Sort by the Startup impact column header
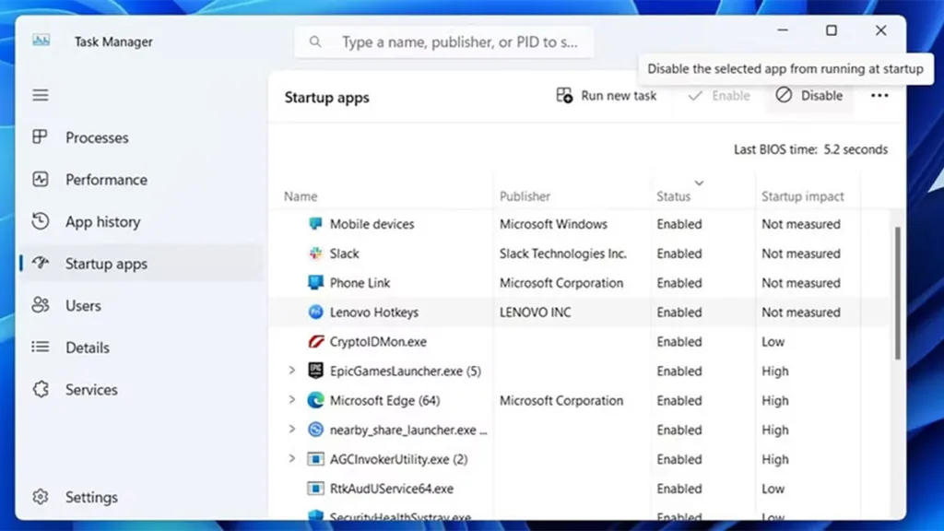 point(803,196)
